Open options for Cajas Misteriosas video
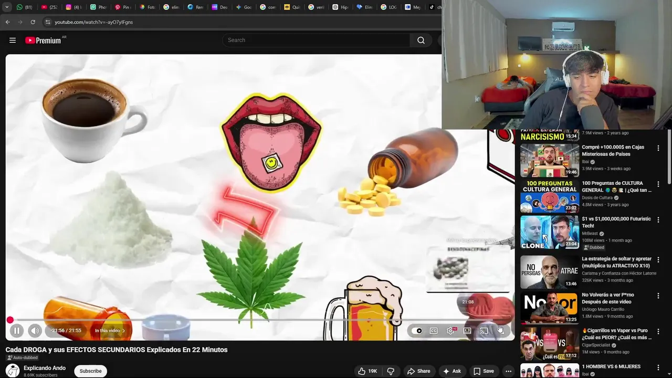This screenshot has height=378, width=672. pos(658,149)
